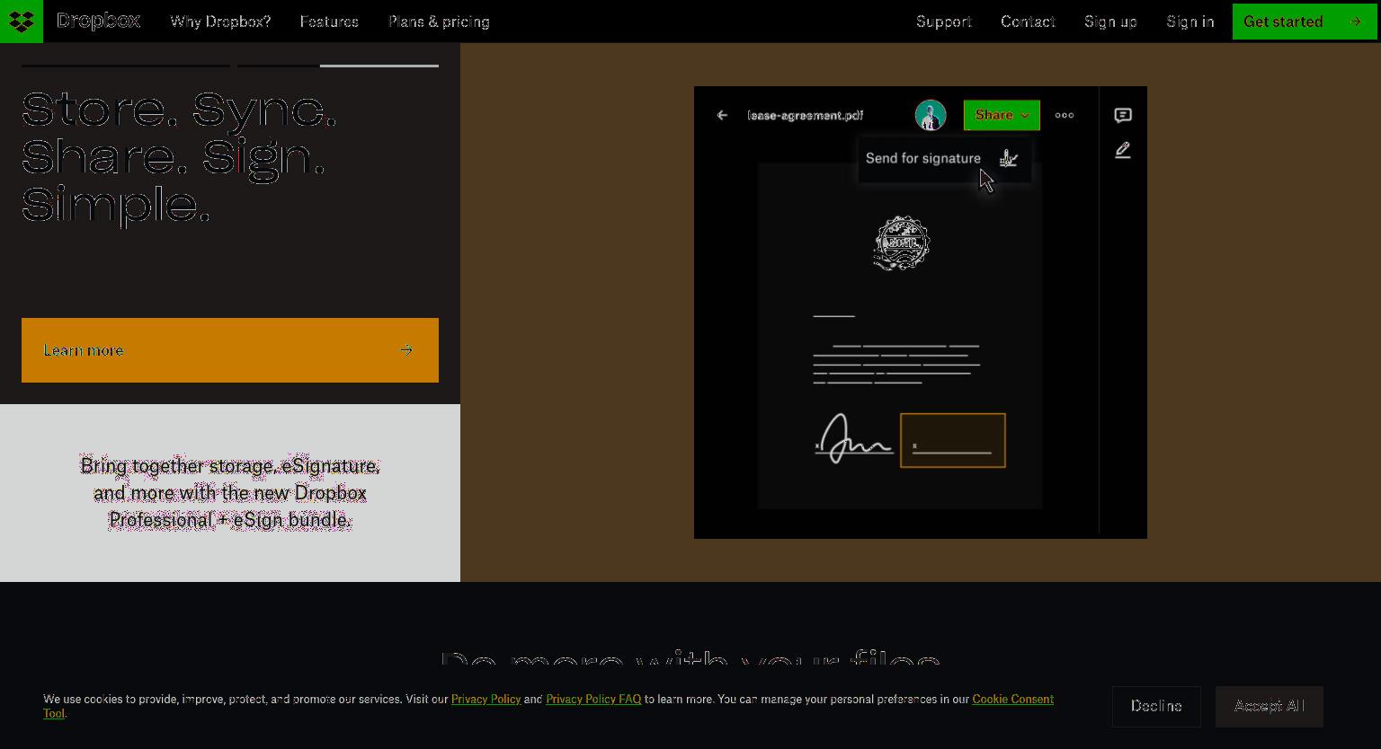Click the arrow in Get started button
This screenshot has width=1381, height=749.
tap(1356, 22)
